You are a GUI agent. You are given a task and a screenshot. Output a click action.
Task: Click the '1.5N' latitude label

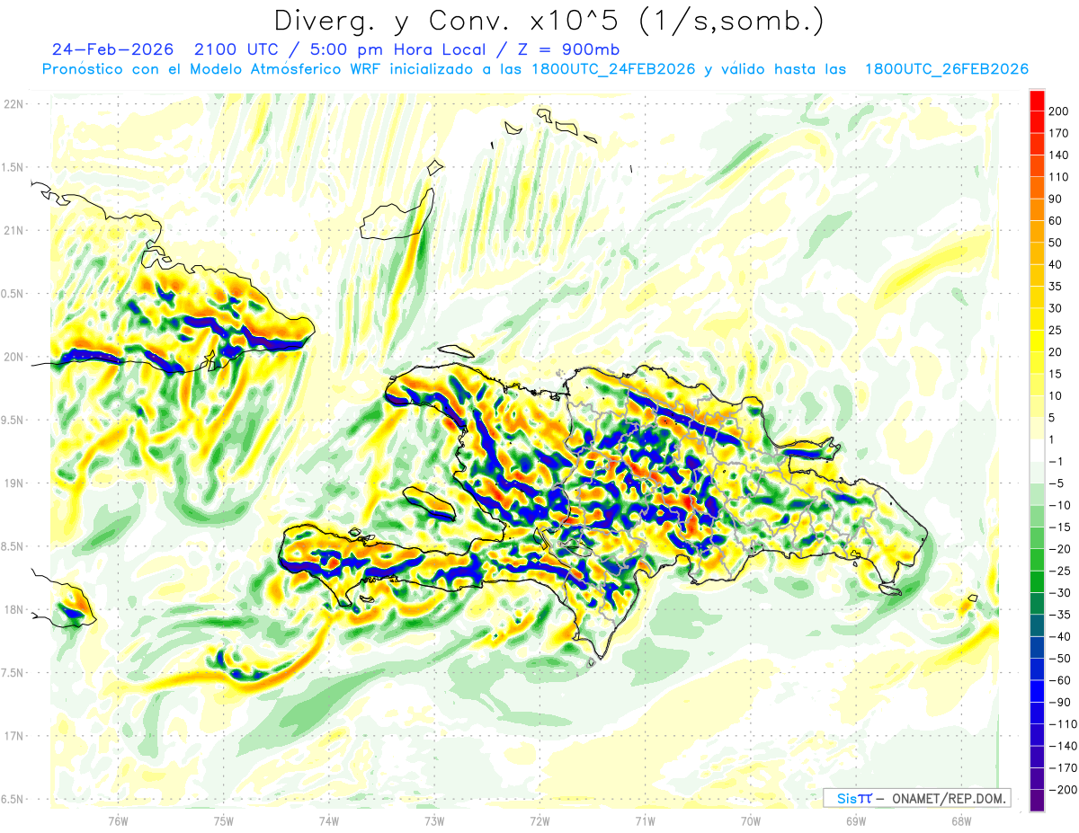pos(14,167)
